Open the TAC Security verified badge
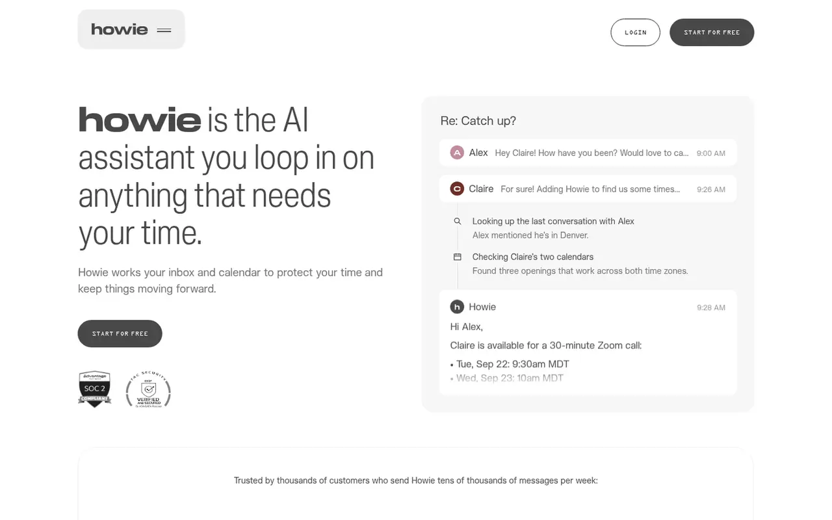 tap(148, 390)
